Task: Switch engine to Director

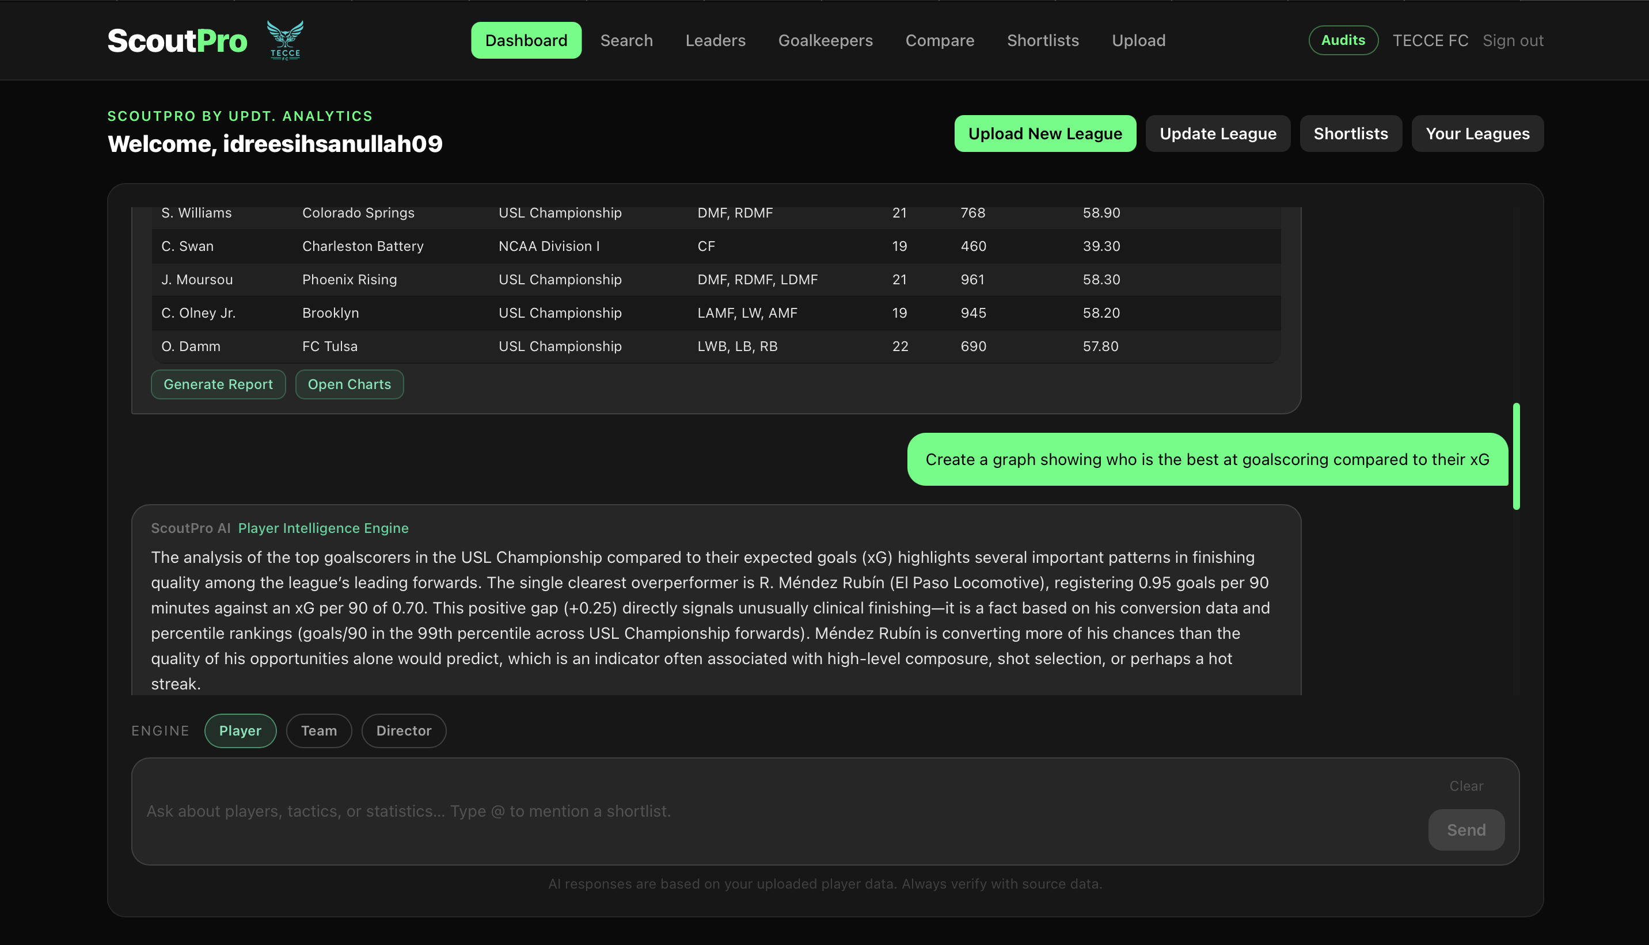Action: 404,731
